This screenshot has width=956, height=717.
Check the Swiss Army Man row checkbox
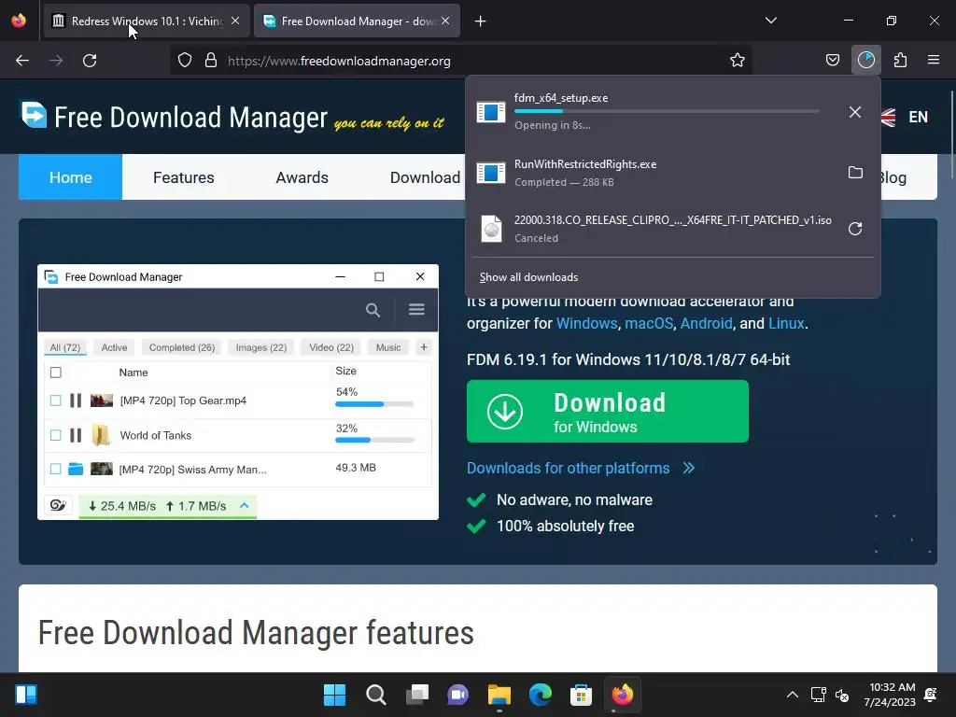click(55, 469)
